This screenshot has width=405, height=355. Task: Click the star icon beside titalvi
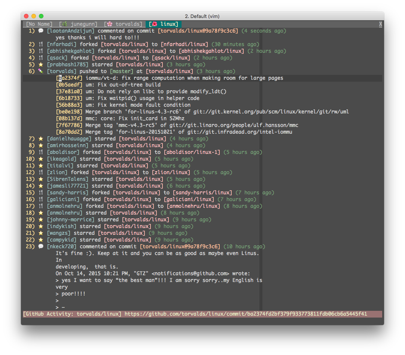41,166
